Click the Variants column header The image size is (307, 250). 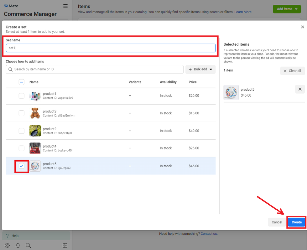pyautogui.click(x=135, y=82)
